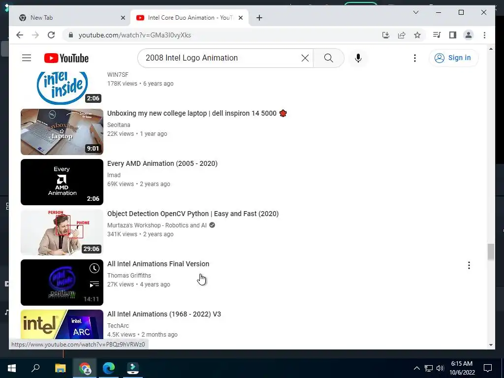
Task: Visit the Thomas Griffiths channel
Action: tap(129, 275)
